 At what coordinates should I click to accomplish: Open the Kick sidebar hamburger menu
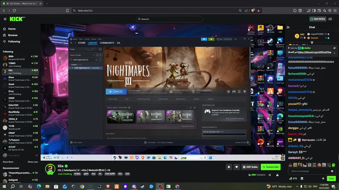[5, 19]
